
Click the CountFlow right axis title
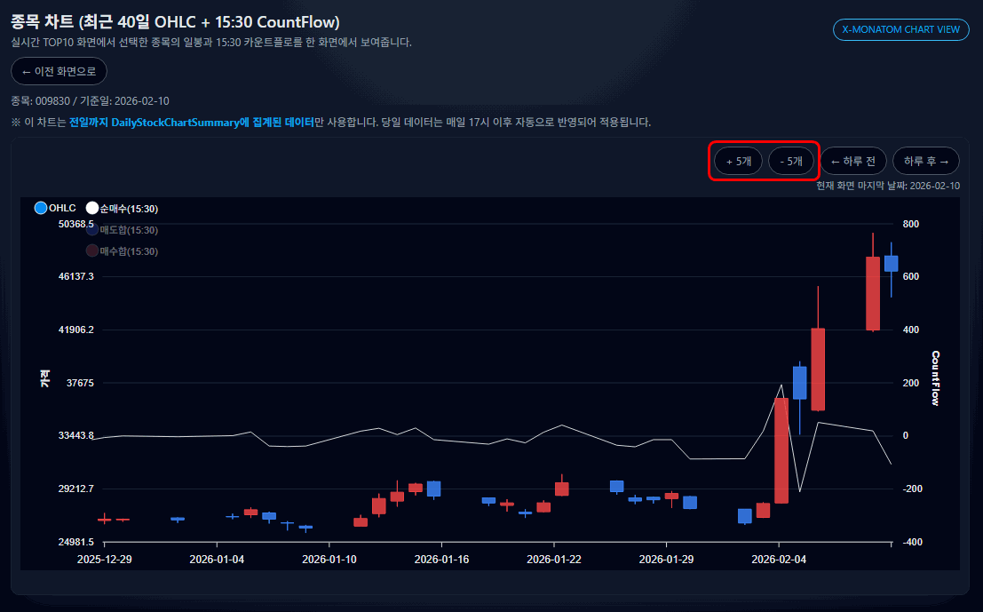(x=935, y=378)
